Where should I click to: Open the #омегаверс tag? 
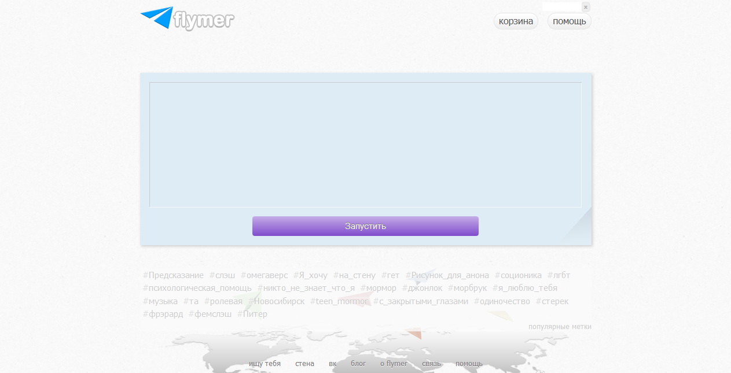tap(264, 275)
